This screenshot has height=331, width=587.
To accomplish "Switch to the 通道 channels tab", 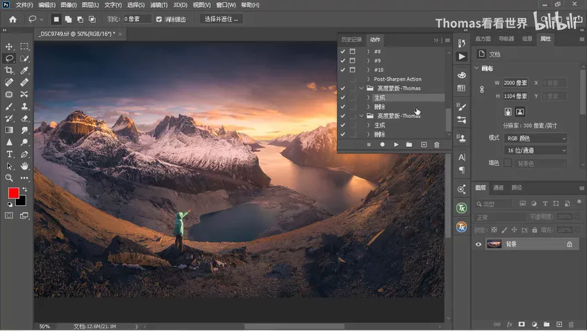I will tap(498, 188).
